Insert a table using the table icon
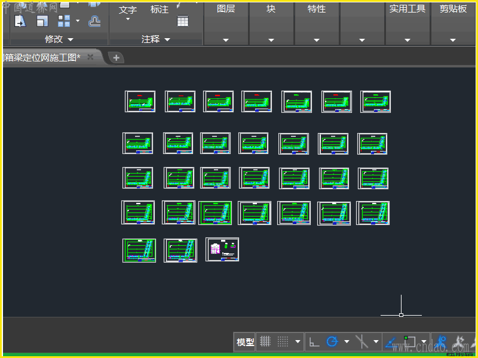Image resolution: width=478 pixels, height=358 pixels. 183,21
